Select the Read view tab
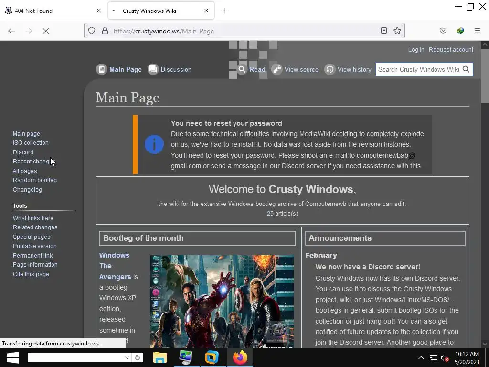This screenshot has width=489, height=367. (x=257, y=69)
